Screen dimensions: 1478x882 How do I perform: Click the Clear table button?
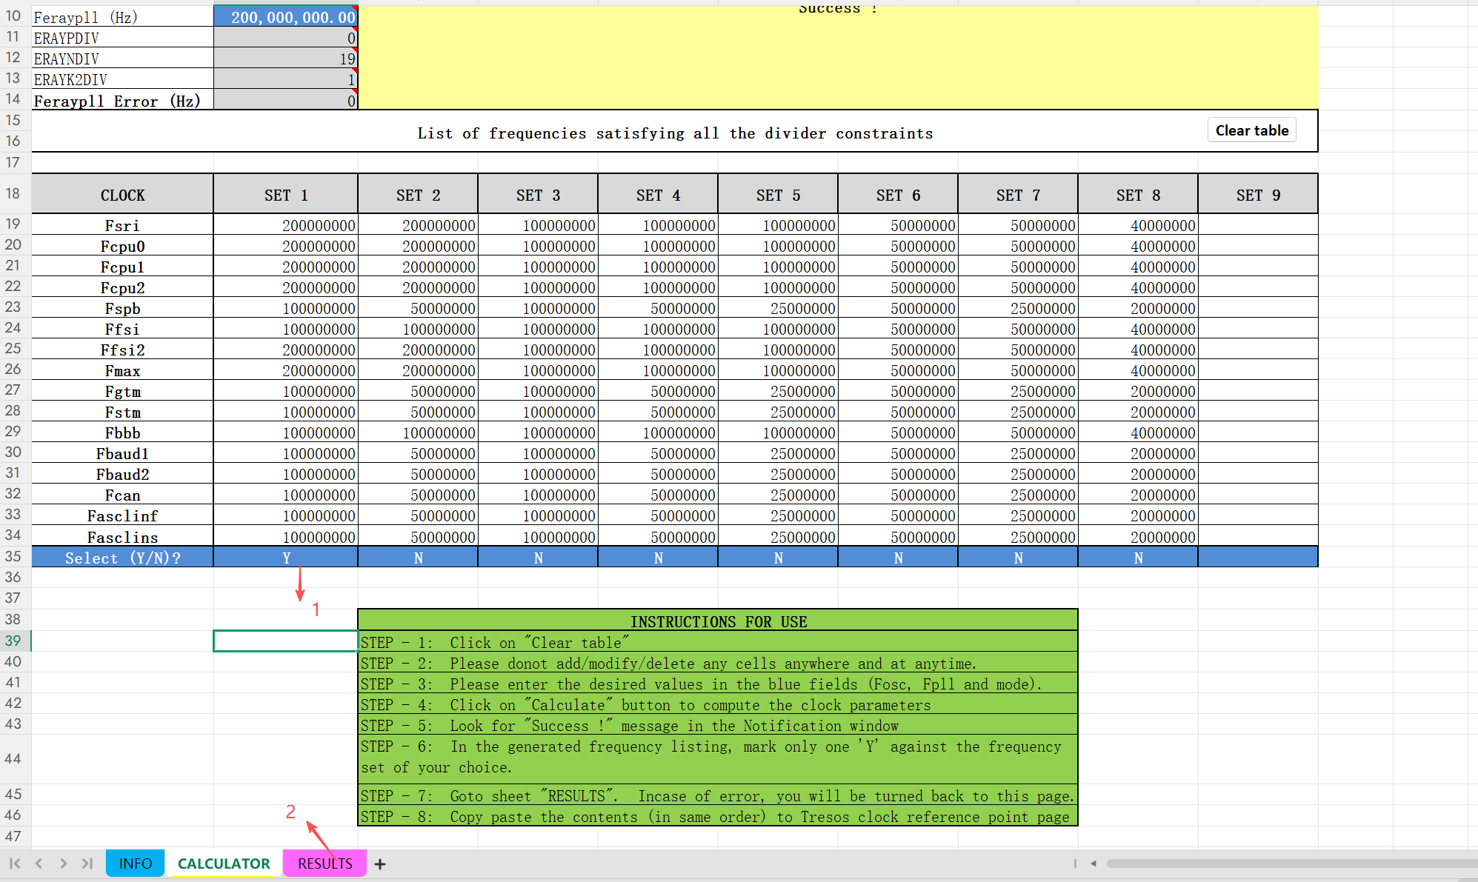pyautogui.click(x=1251, y=130)
